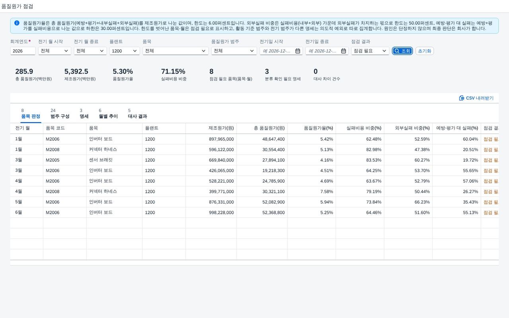The height and width of the screenshot is (318, 509).
Task: Open calendar picker for 전기일 종료
Action: tap(343, 51)
